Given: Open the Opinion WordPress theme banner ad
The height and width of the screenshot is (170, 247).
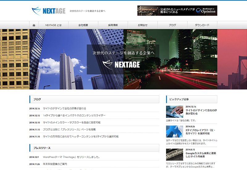Looking at the screenshot, I should tap(177, 11).
